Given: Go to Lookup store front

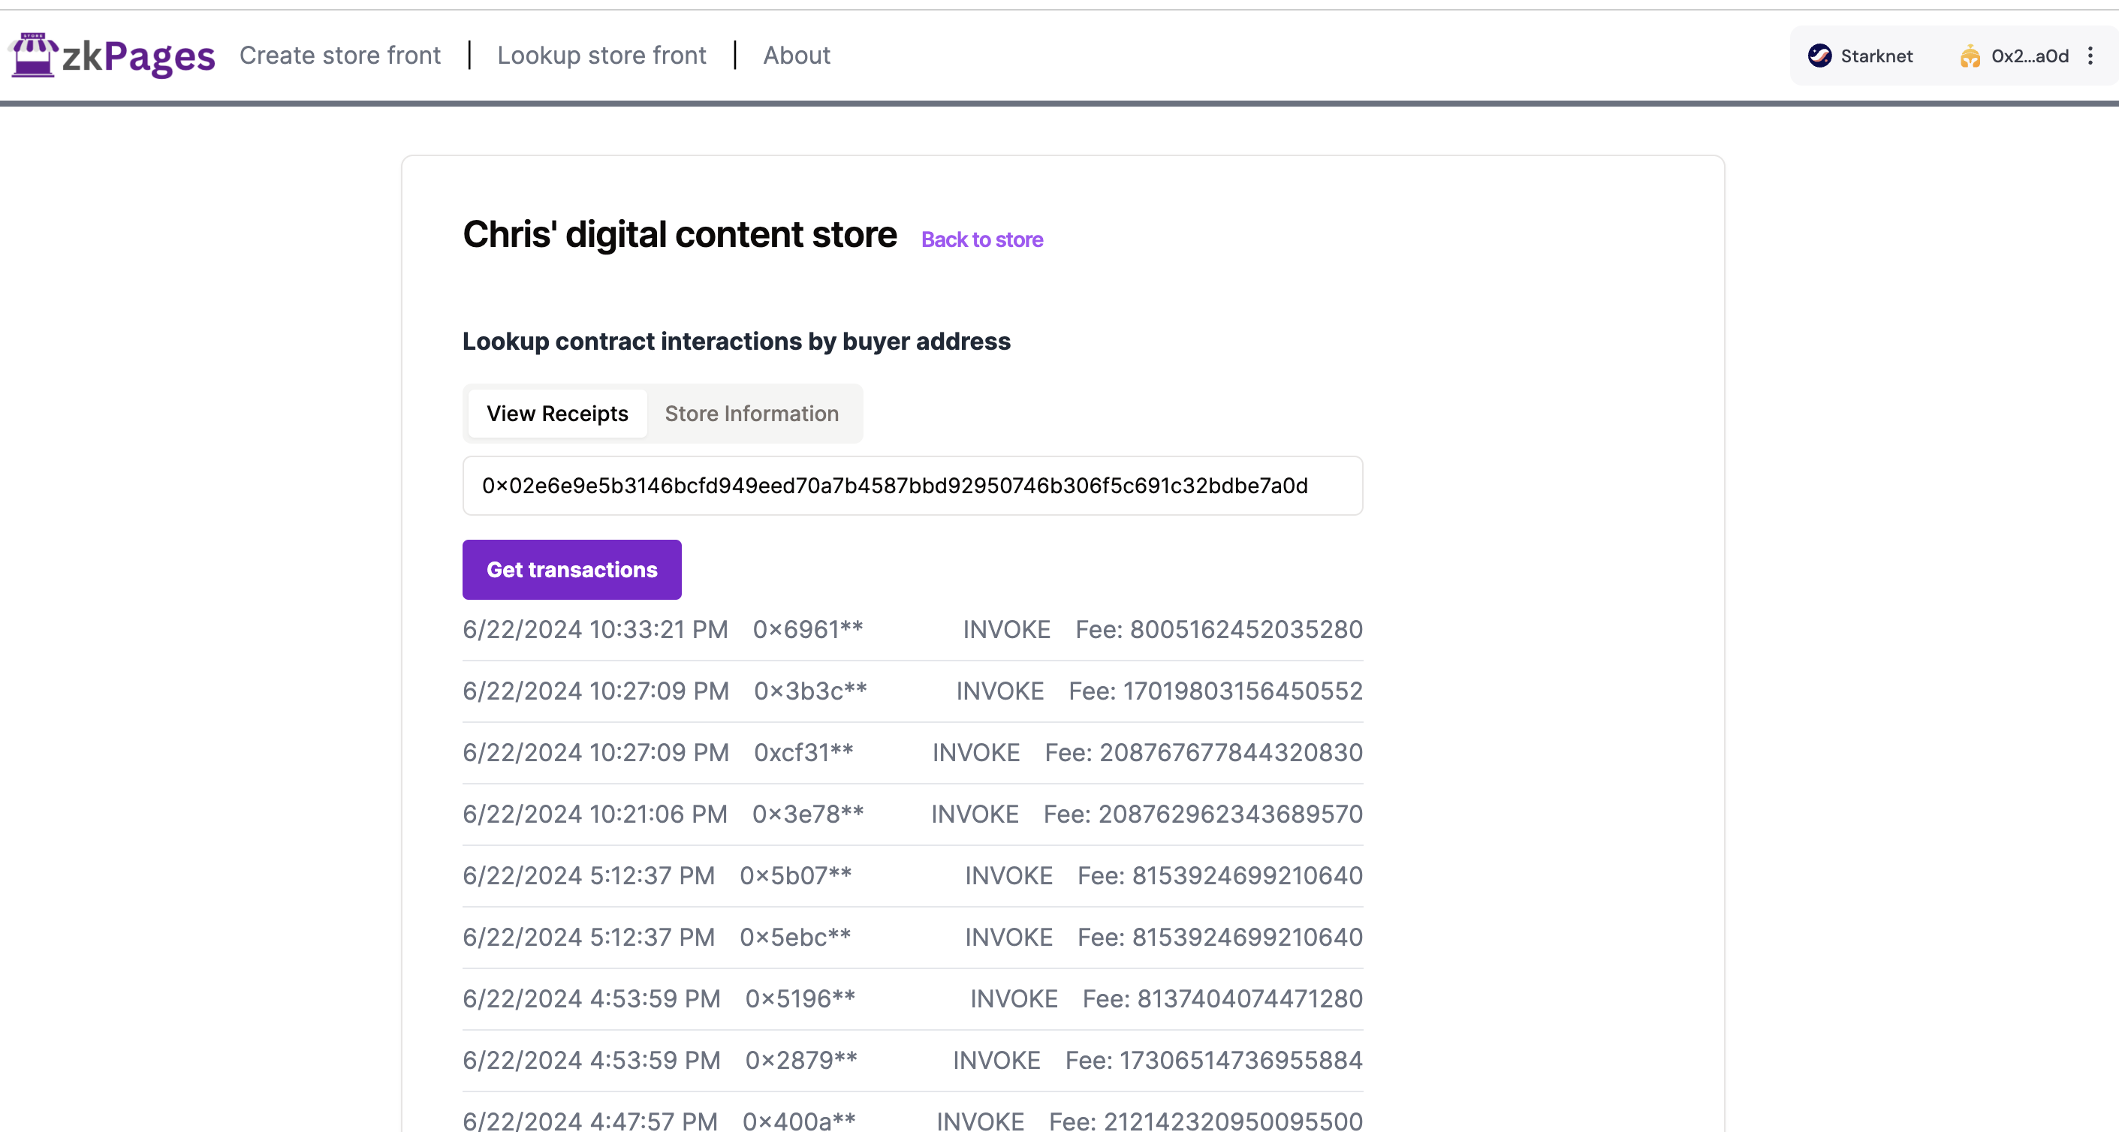Looking at the screenshot, I should [601, 55].
